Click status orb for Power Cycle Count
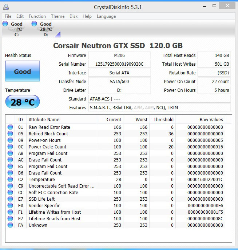This screenshot has width=238, height=250. (10, 147)
